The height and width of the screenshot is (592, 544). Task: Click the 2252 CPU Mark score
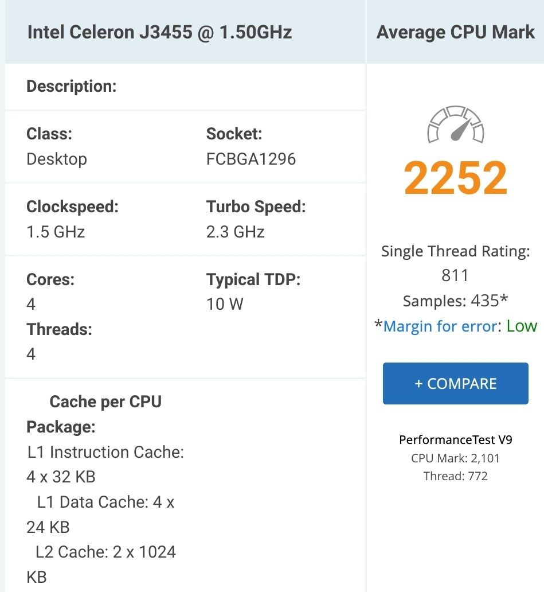pos(456,178)
